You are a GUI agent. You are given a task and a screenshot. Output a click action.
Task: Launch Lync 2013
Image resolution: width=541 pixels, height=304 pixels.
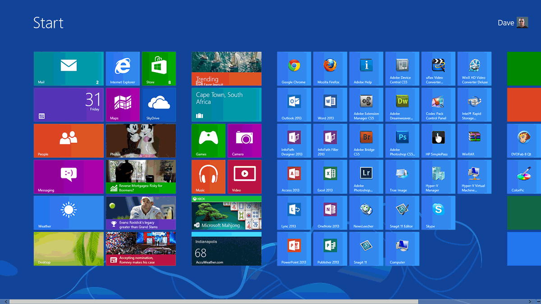(x=294, y=213)
